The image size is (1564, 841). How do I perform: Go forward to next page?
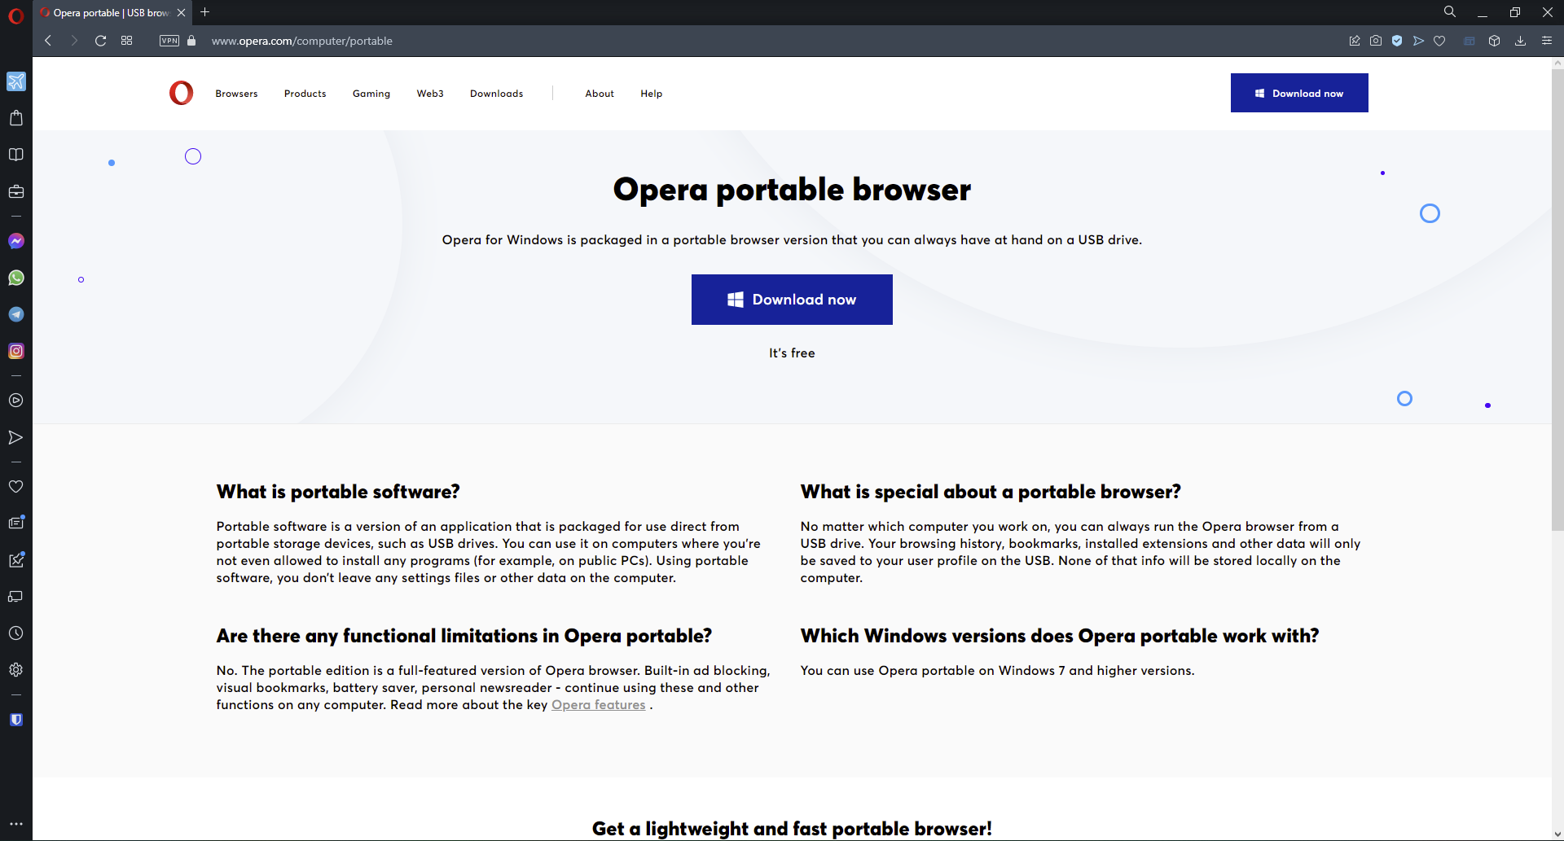point(74,41)
